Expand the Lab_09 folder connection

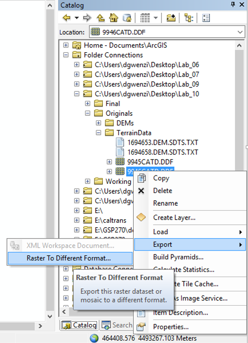[77, 84]
